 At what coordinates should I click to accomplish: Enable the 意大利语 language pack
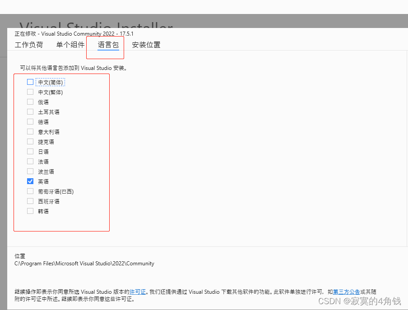[x=30, y=132]
